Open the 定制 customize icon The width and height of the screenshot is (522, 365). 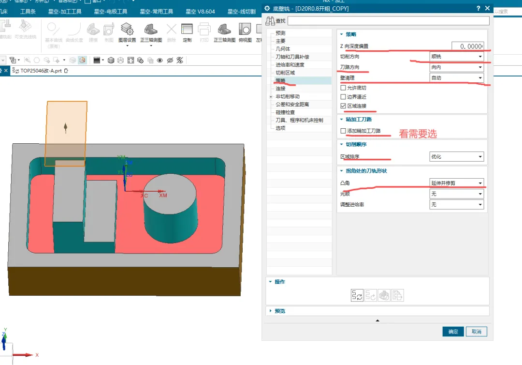[187, 29]
